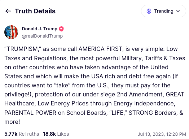The width and height of the screenshot is (189, 139).
Task: Open the profile avatar picture
Action: (x=11, y=32)
